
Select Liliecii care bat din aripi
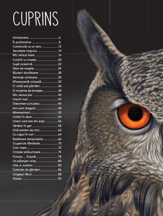(x=37, y=121)
